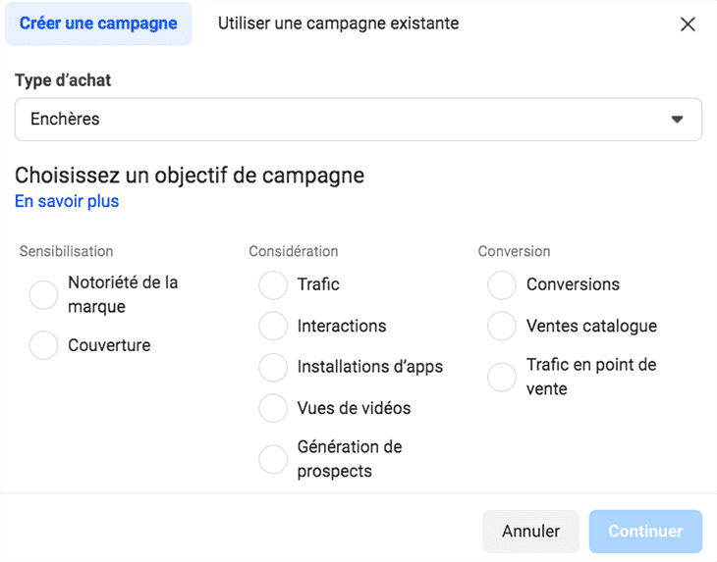Click the Considération column heading
The height and width of the screenshot is (562, 717).
click(293, 252)
